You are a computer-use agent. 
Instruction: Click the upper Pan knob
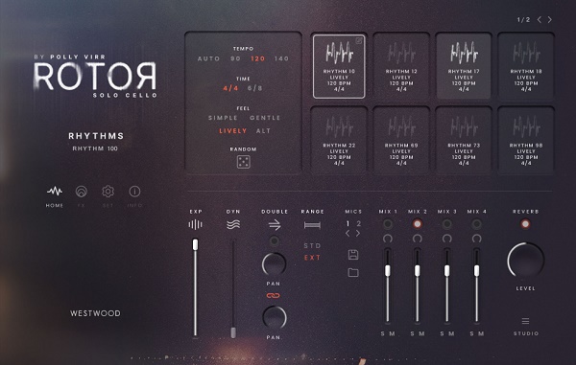(x=274, y=263)
